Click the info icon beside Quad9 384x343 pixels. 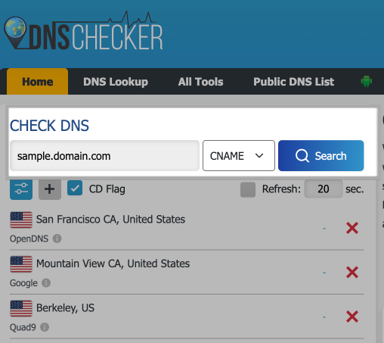pos(45,327)
